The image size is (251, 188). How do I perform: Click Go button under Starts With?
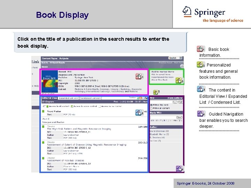click(180, 117)
